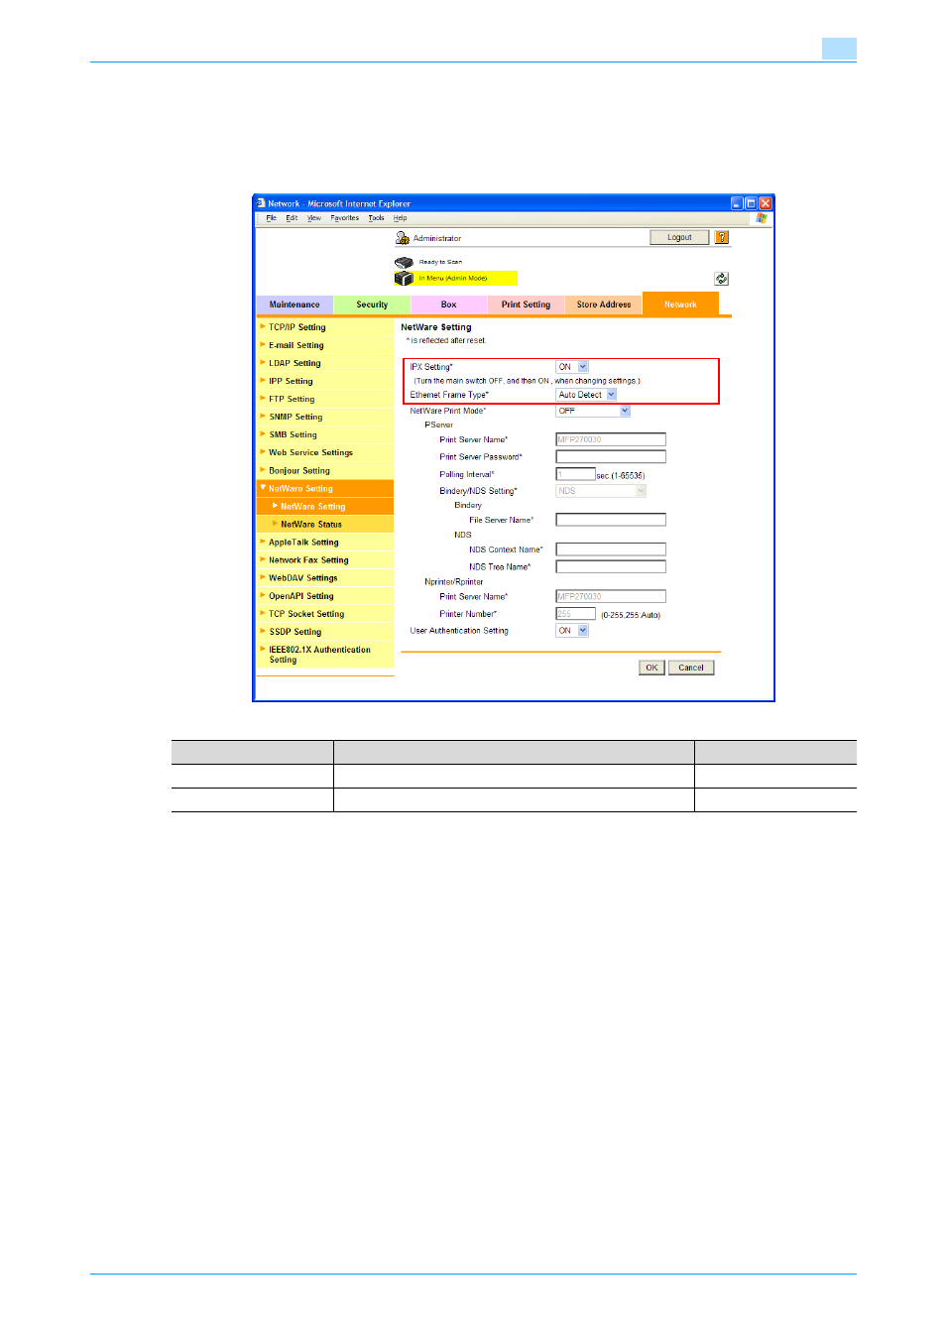
Task: Open the User Authentication Setting dropdown
Action: [572, 631]
